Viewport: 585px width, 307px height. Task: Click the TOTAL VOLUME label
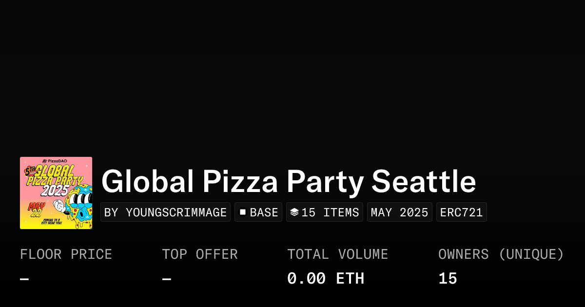point(337,254)
